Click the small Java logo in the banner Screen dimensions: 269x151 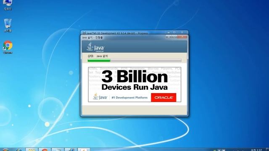coord(100,97)
